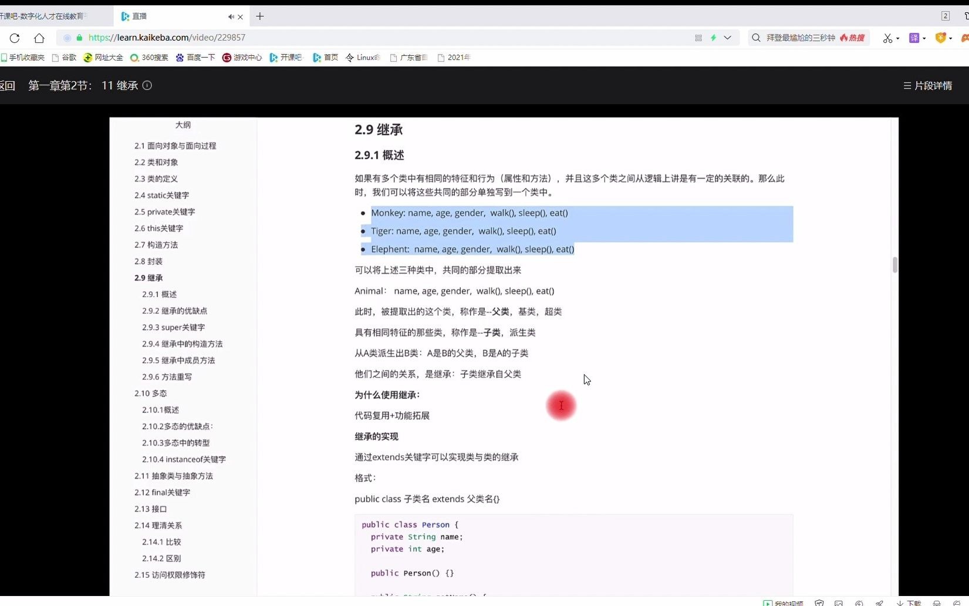Select outline item 2.10 多态
Screen dimensions: 969x606
pyautogui.click(x=150, y=393)
